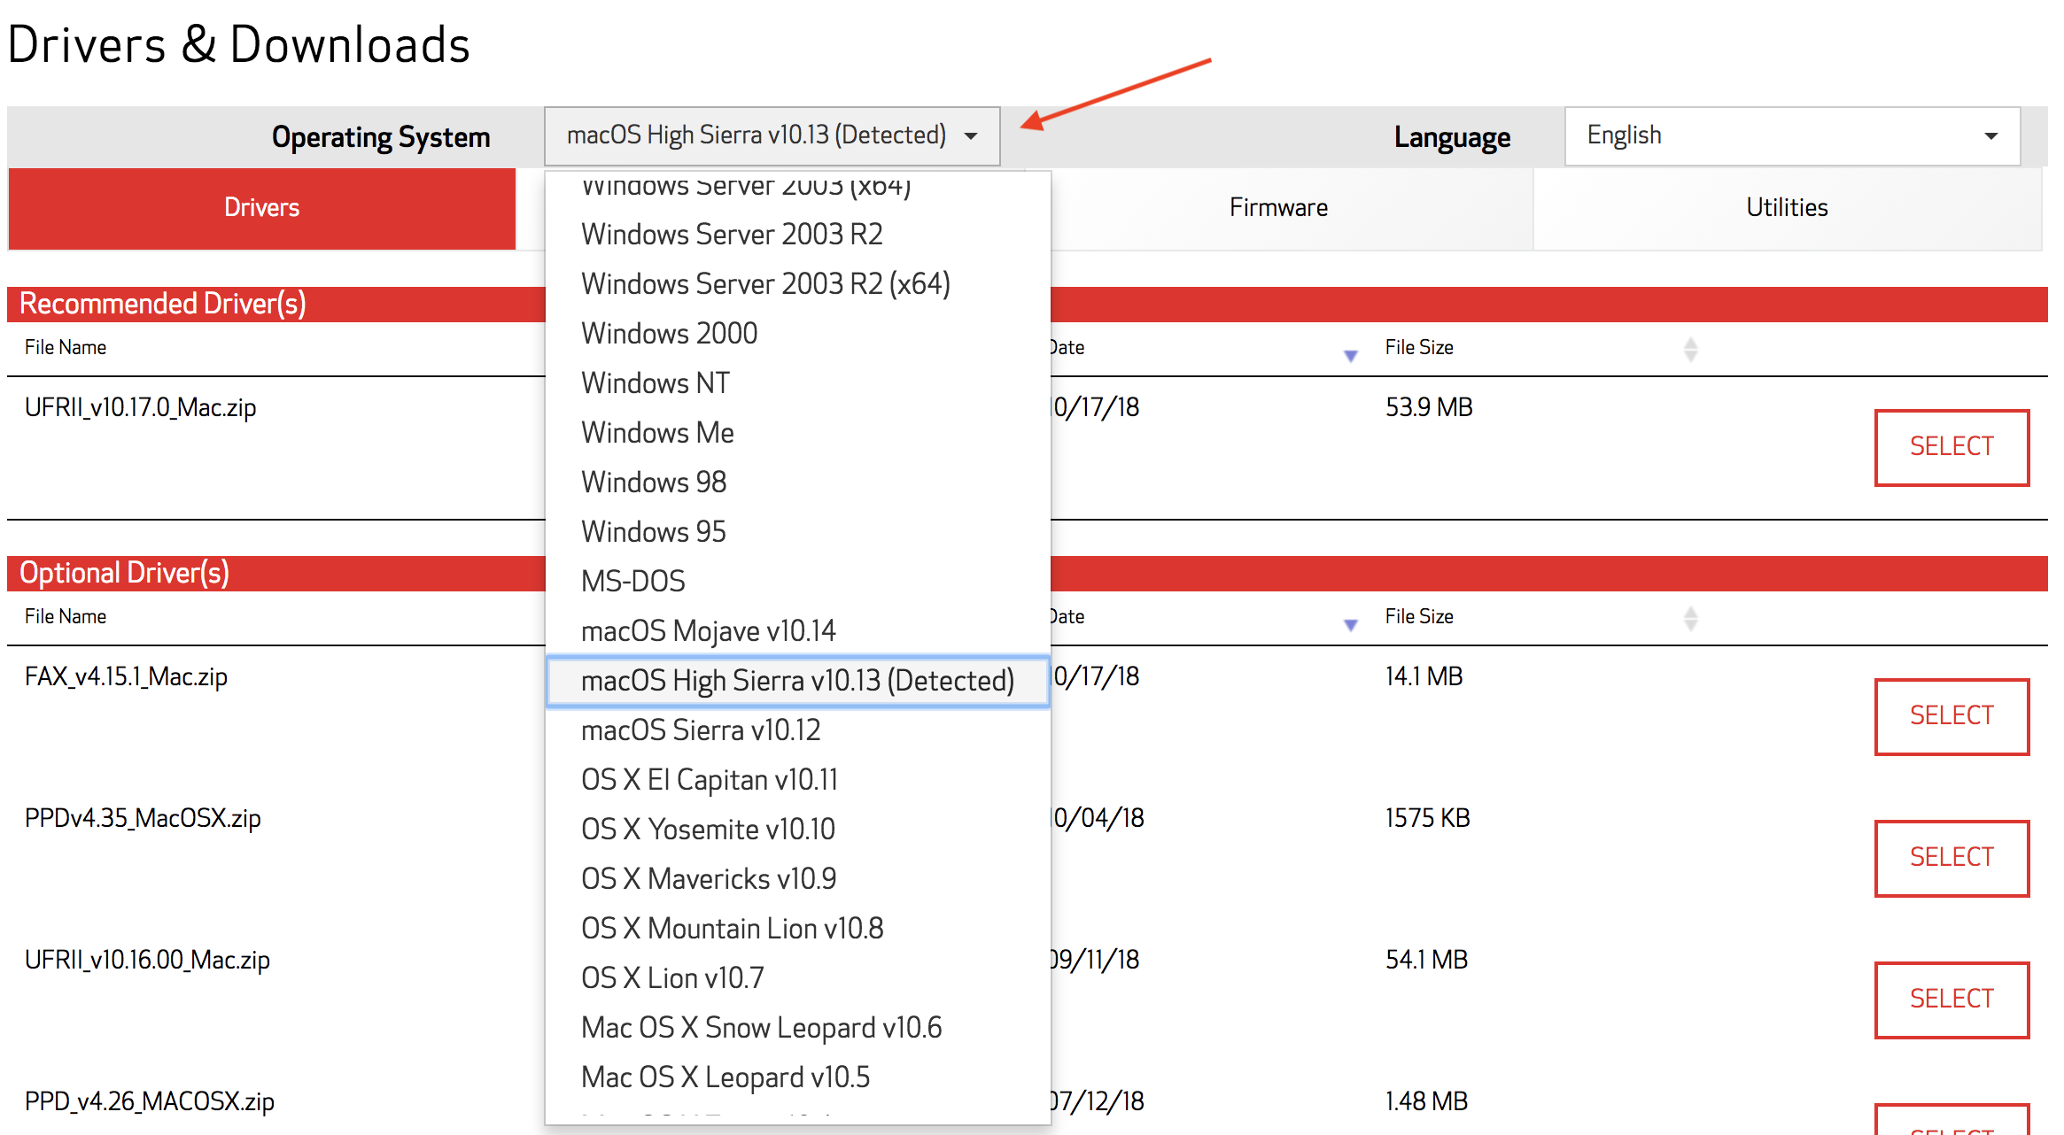Image resolution: width=2064 pixels, height=1135 pixels.
Task: Switch to the Utilities tab
Action: coord(1787,208)
